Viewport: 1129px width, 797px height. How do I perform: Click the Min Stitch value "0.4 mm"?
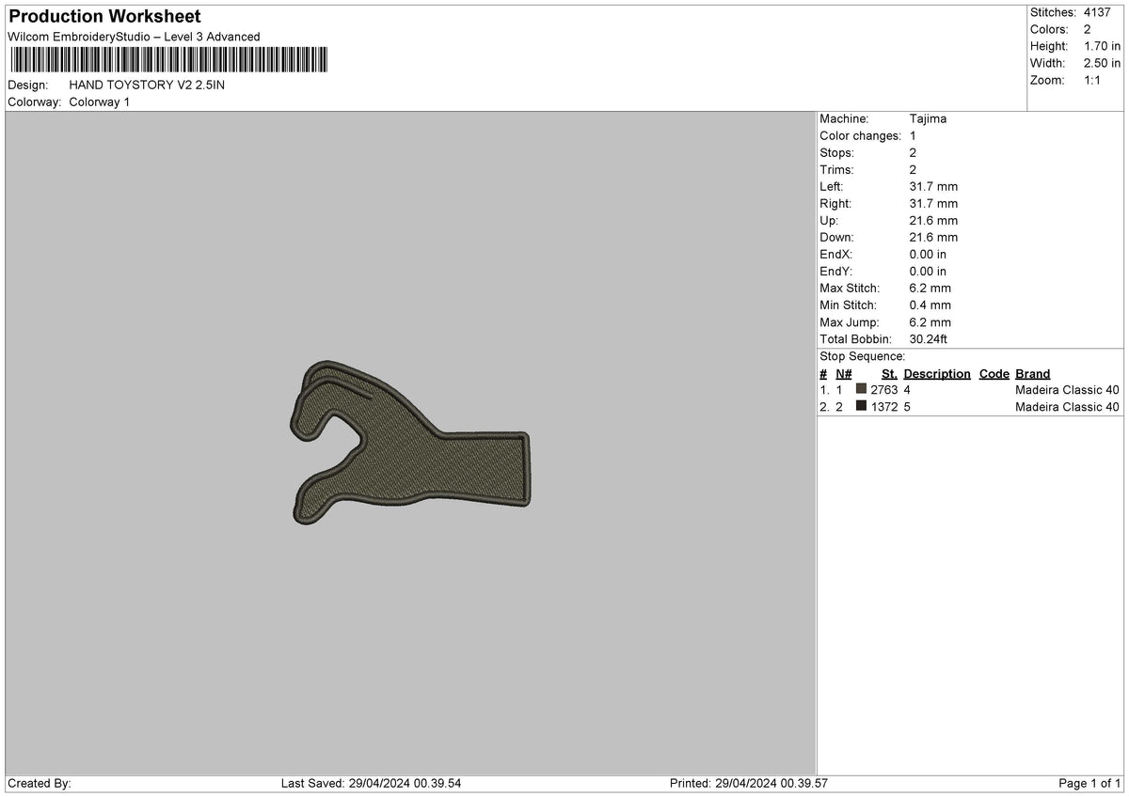click(930, 305)
